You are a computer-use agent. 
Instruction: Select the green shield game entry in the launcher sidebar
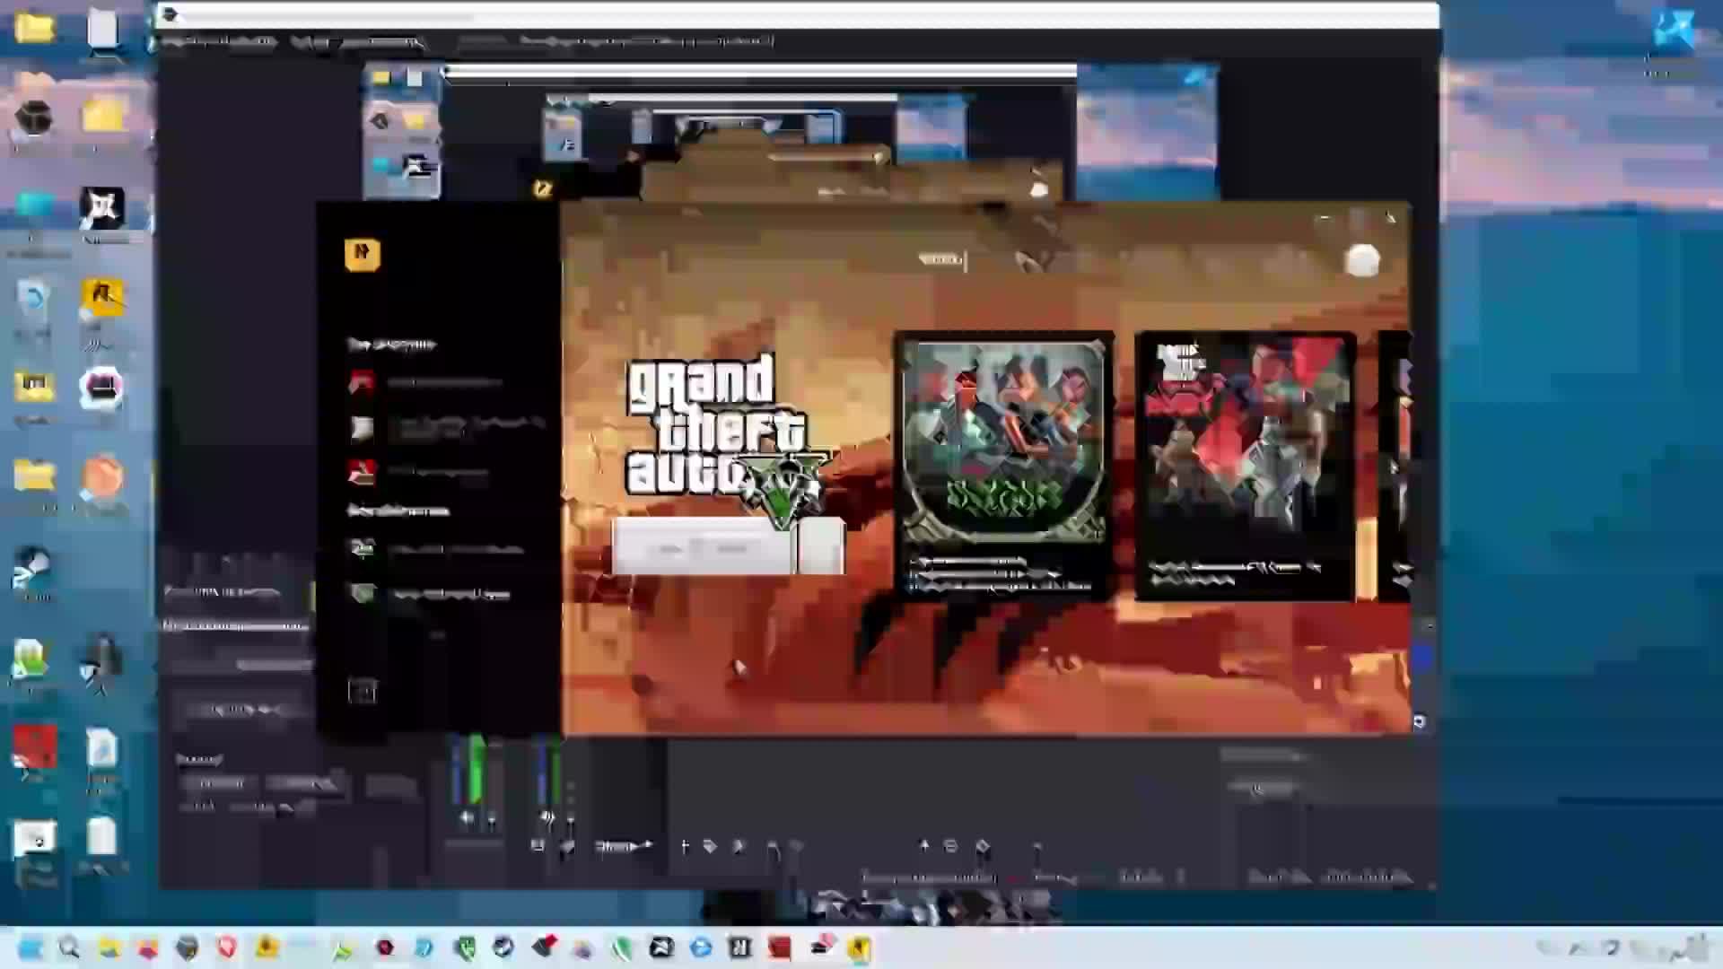(x=363, y=593)
